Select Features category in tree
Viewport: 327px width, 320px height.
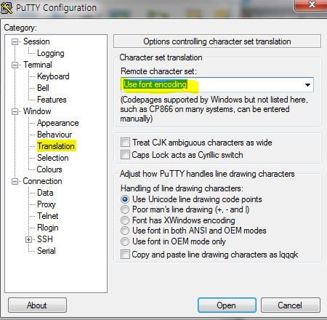(52, 100)
